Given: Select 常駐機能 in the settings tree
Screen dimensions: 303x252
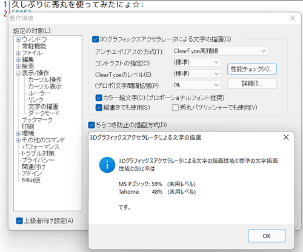Looking at the screenshot, I should click(34, 46).
